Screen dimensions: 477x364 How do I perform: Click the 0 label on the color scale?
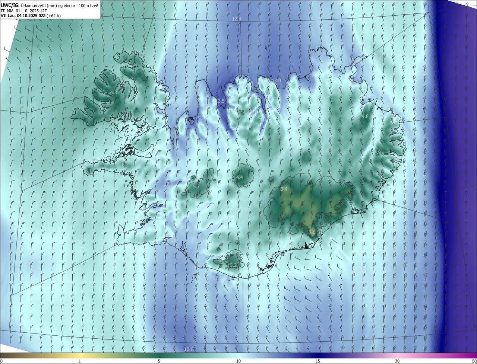tap(1, 361)
